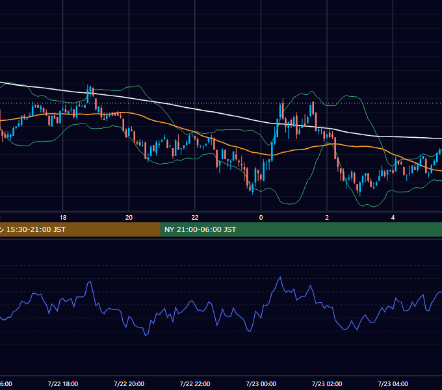Screen dimensions: 442x390
Task: Click the hour label 2 on price chart axis
Action: (327, 218)
